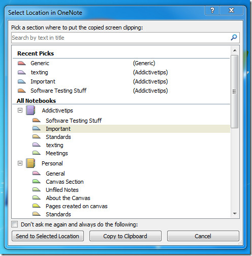Select the purple Addictivetips notebook icon

(30, 110)
